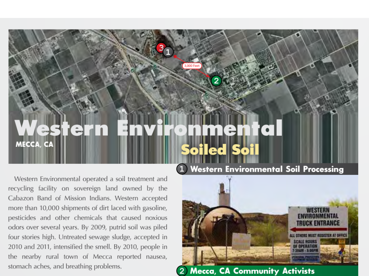Click the first line "Western Environmental operated a soil"

(70, 179)
